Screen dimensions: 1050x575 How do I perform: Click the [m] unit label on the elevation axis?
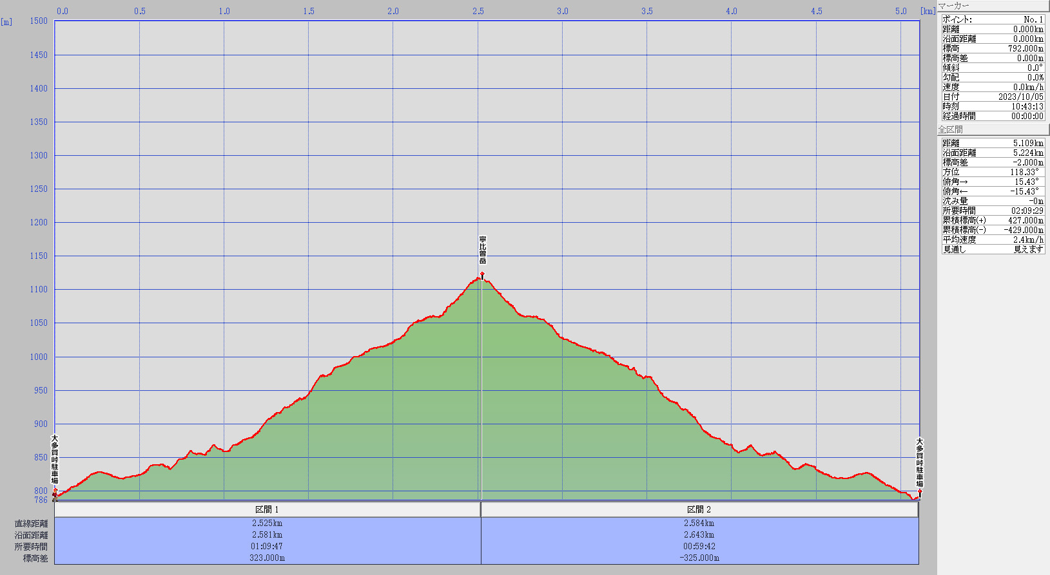(6, 22)
